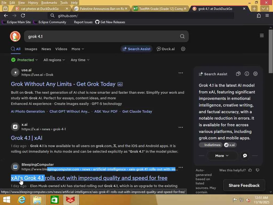This screenshot has width=273, height=205.
Task: Click the github.com address bar
Action: (141, 16)
